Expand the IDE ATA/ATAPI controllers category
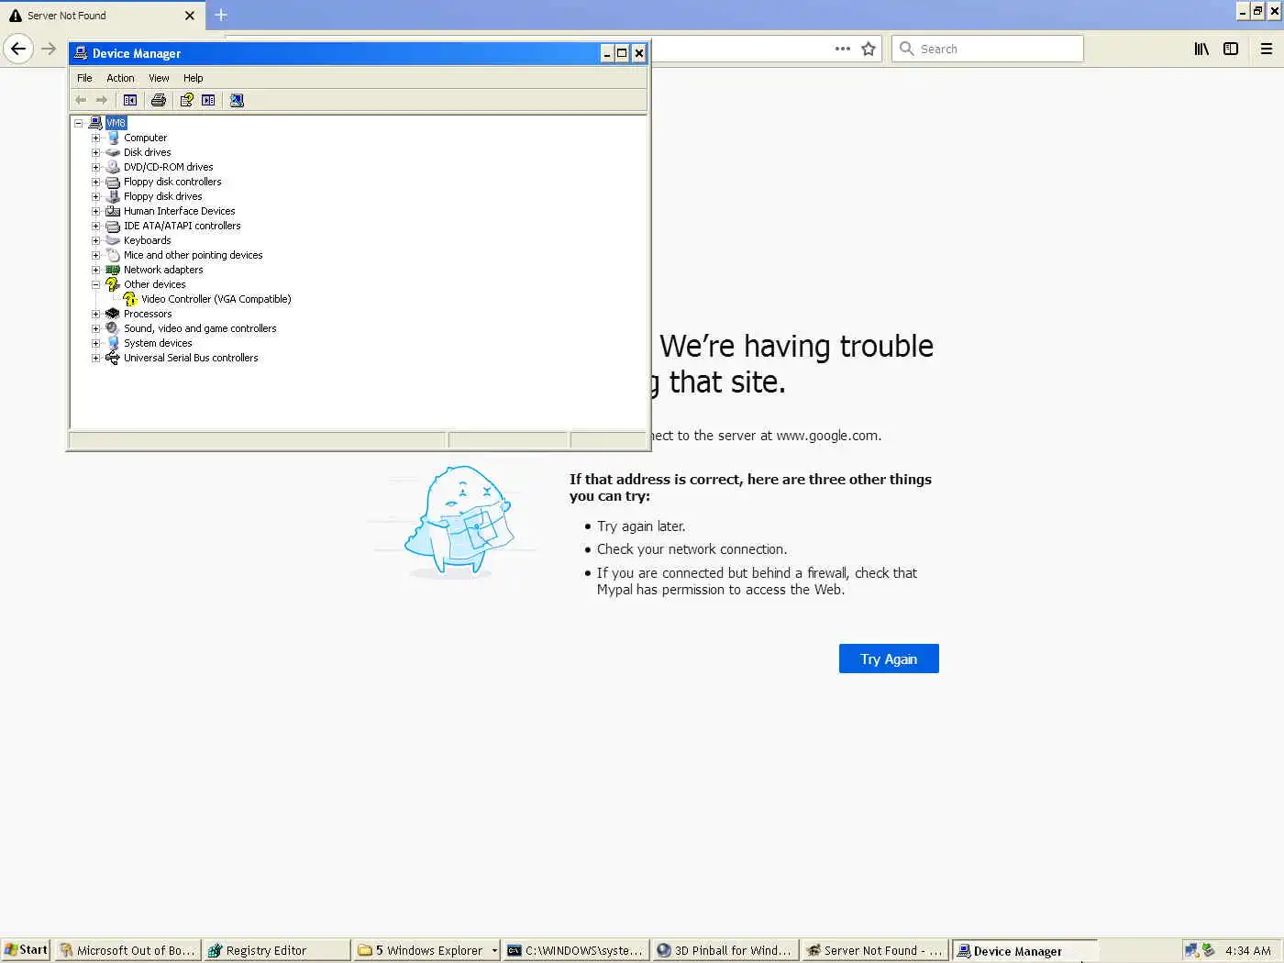 point(95,226)
